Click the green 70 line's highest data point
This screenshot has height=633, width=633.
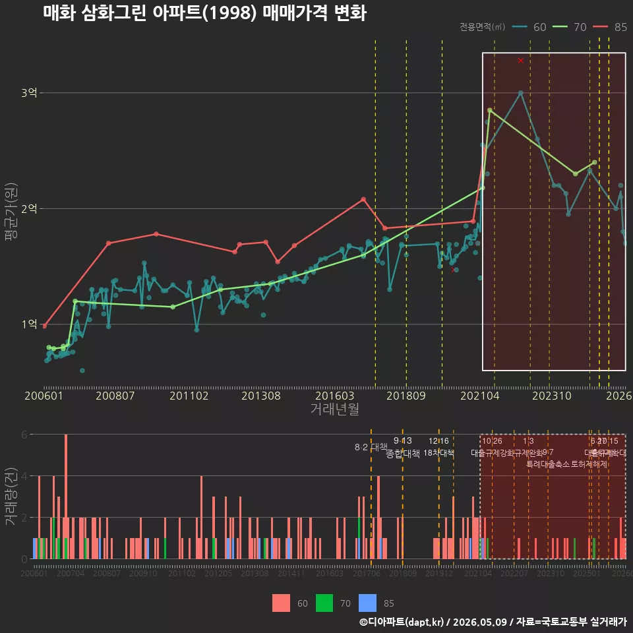coord(490,110)
